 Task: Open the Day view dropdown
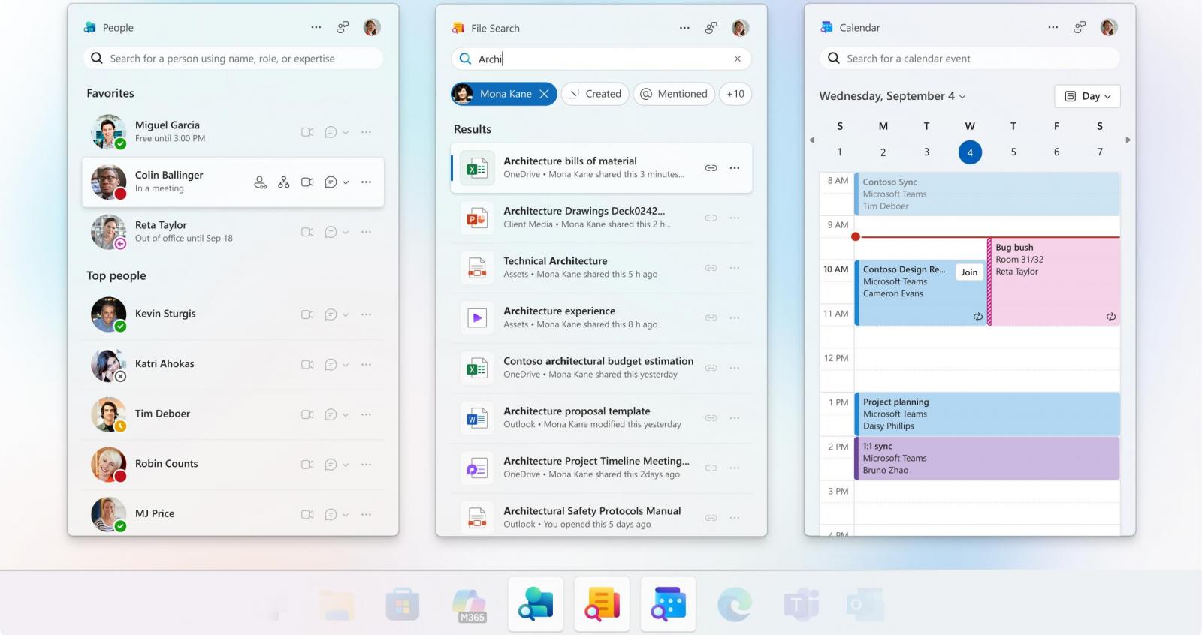[x=1087, y=96]
